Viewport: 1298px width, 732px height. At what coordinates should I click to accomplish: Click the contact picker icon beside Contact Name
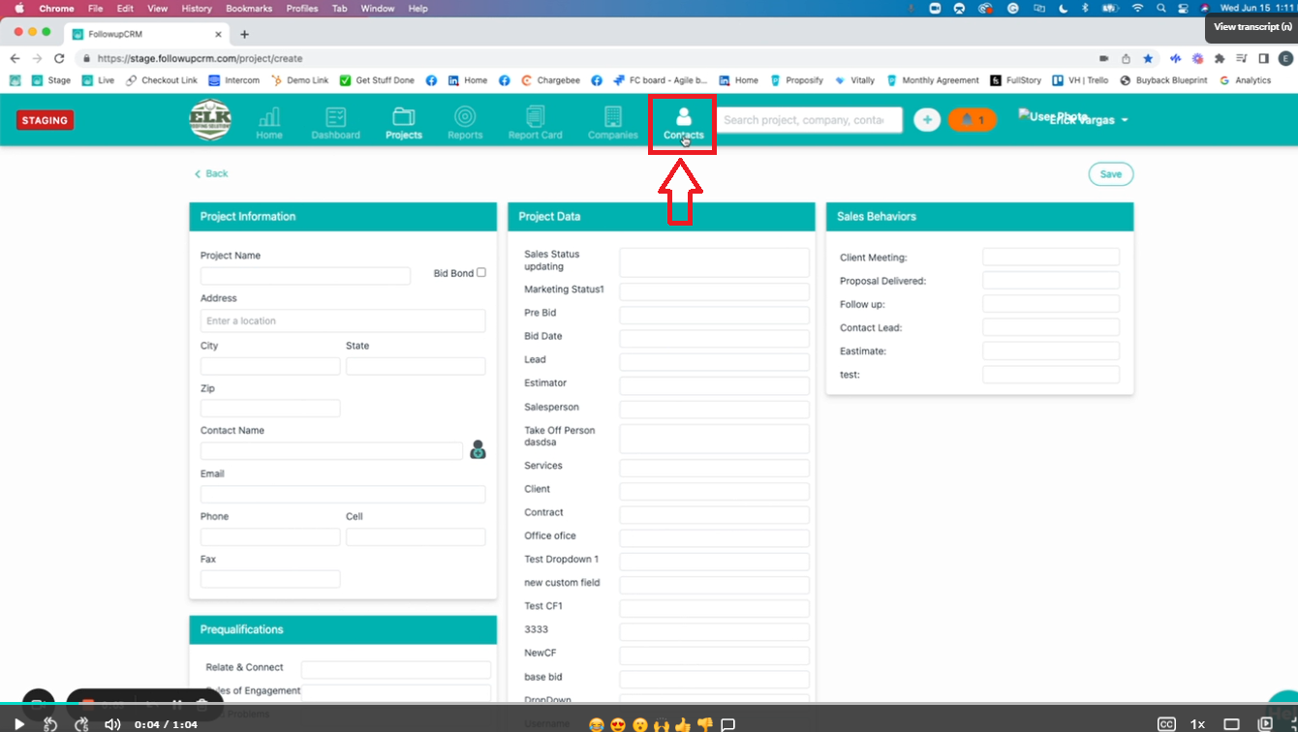478,449
